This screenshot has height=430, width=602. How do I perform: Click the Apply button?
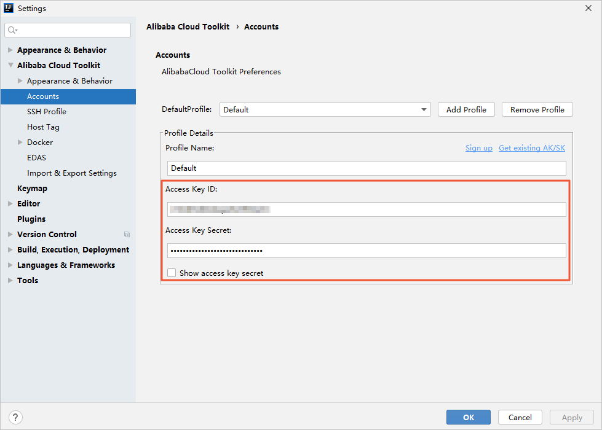click(x=572, y=417)
